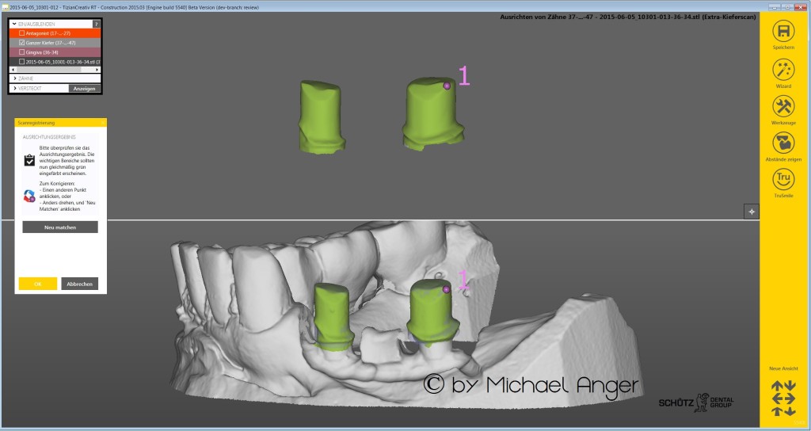This screenshot has width=811, height=431.
Task: Click the rotate-and-click correction icon
Action: click(29, 196)
